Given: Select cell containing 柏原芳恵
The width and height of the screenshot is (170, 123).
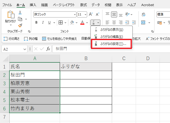Looking at the screenshot, I should click(x=35, y=83).
